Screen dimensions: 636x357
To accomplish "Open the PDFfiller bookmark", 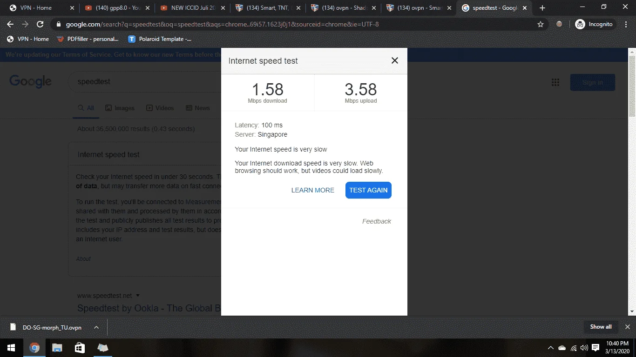I will coord(88,39).
